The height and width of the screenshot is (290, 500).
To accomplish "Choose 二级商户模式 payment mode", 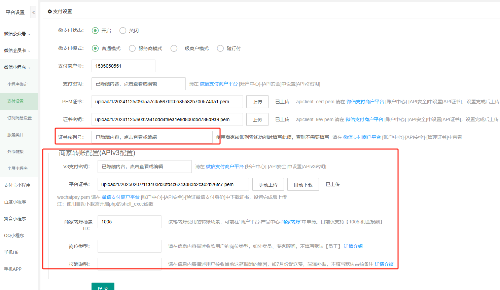I will click(174, 48).
